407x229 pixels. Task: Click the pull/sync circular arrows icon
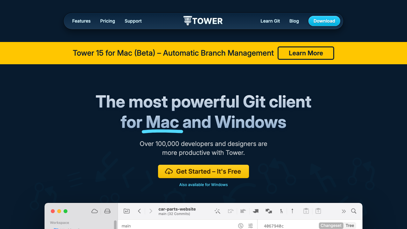click(x=269, y=211)
